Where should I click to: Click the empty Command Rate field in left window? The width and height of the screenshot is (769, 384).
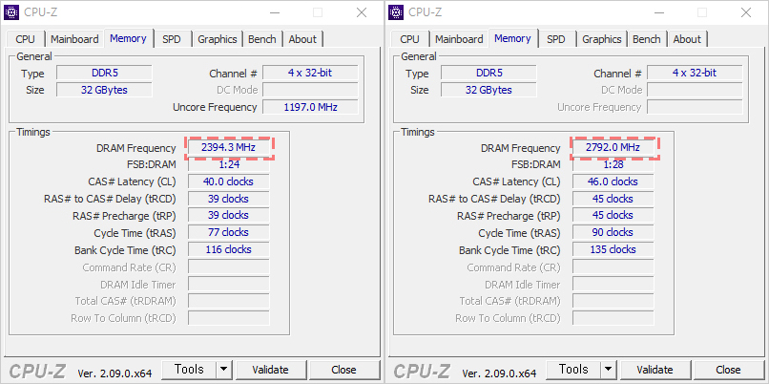click(229, 267)
